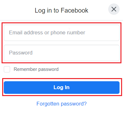Image resolution: width=123 pixels, height=114 pixels.
Task: Click the Remember password label text
Action: click(x=36, y=69)
